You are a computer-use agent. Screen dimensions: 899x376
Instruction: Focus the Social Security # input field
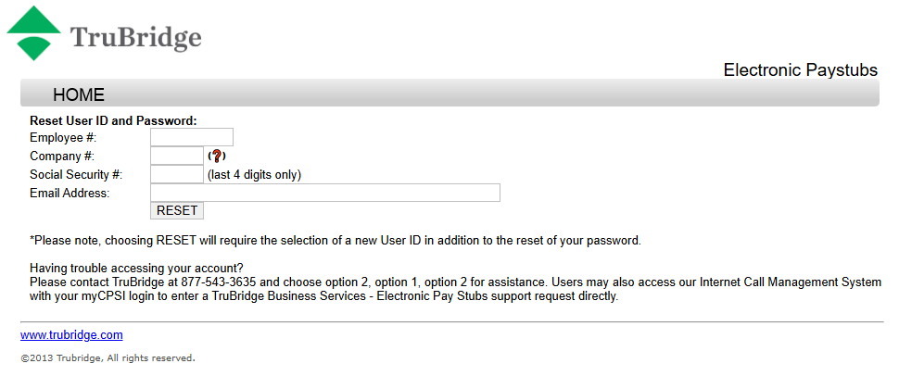176,174
